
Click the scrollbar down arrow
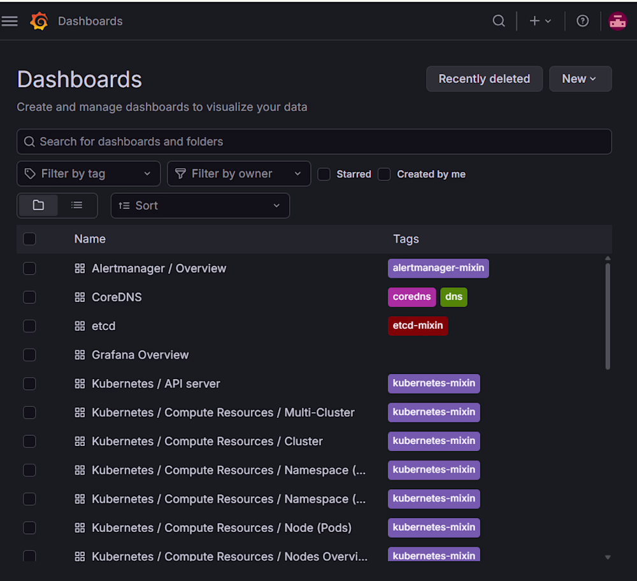[x=608, y=557]
